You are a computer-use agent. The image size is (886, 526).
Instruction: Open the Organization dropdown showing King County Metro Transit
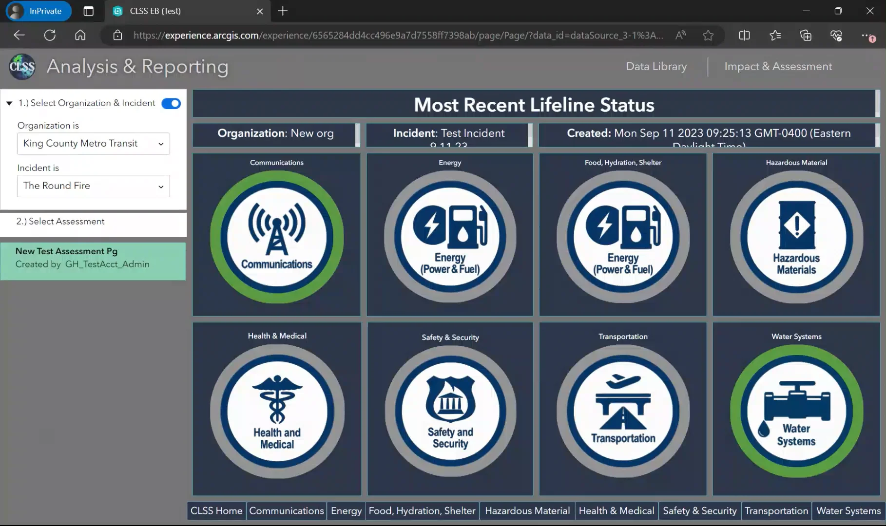click(93, 143)
